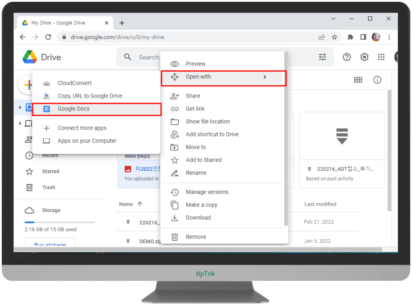Expand the Computers tree arrow
Image resolution: width=412 pixels, height=306 pixels.
click(20, 123)
